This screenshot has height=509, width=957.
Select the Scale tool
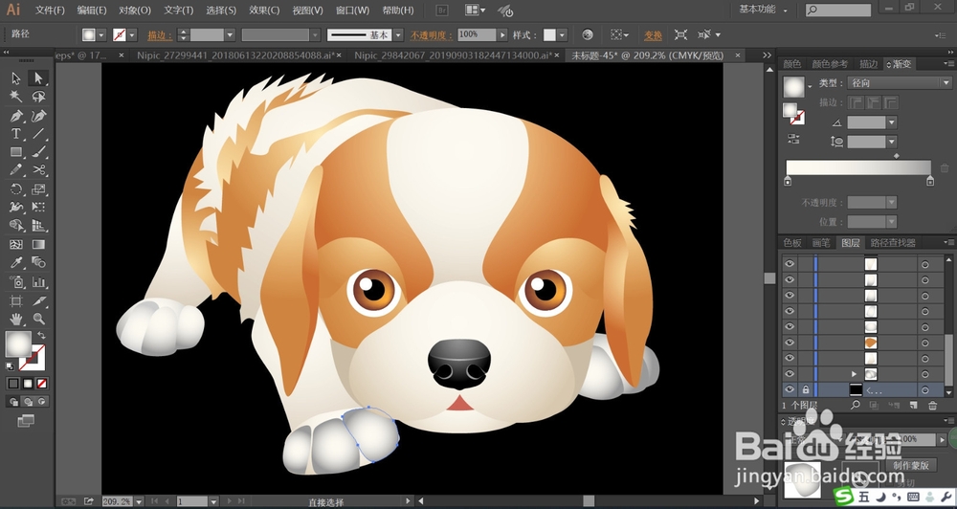pyautogui.click(x=38, y=189)
